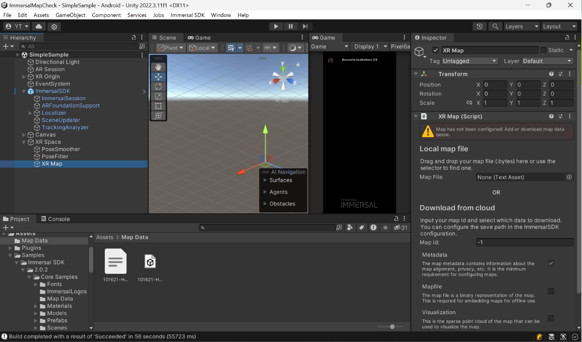Toggle Hierarchy panel lock icon
The image size is (582, 342).
tap(133, 37)
